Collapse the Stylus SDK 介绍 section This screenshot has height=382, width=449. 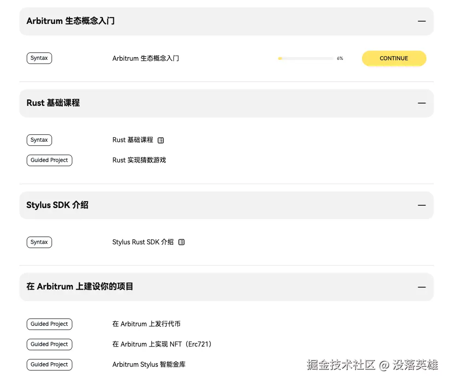[421, 205]
